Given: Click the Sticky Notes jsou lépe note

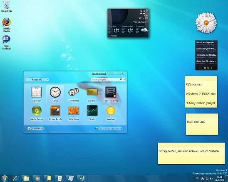Looking at the screenshot, I should click(x=191, y=153).
